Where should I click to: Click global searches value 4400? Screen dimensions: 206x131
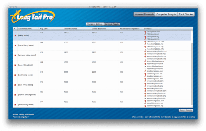(94, 72)
